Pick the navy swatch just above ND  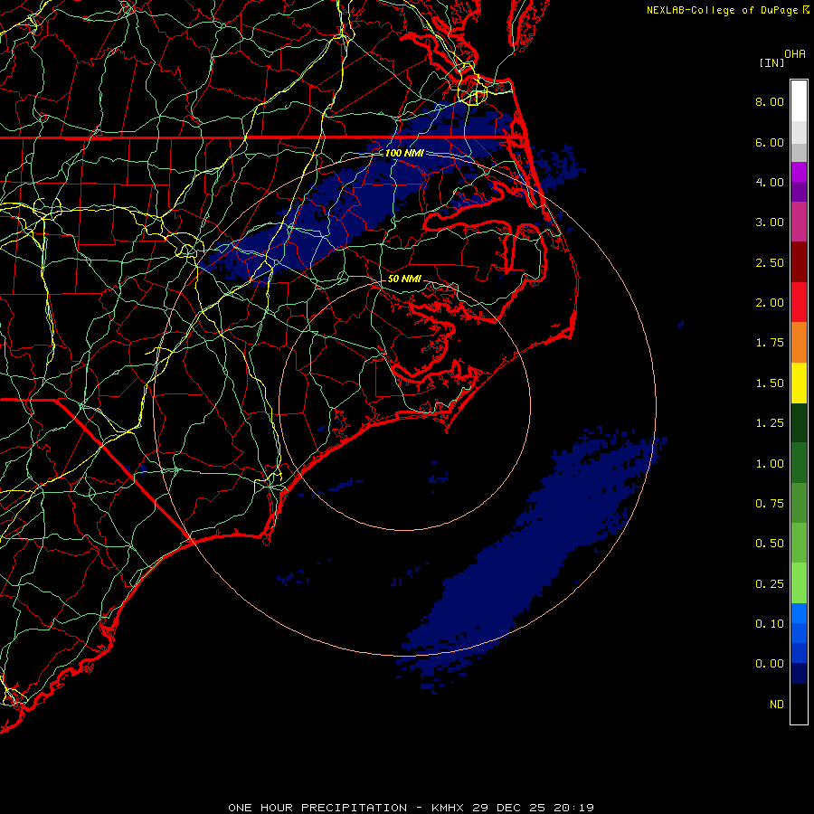tap(799, 674)
